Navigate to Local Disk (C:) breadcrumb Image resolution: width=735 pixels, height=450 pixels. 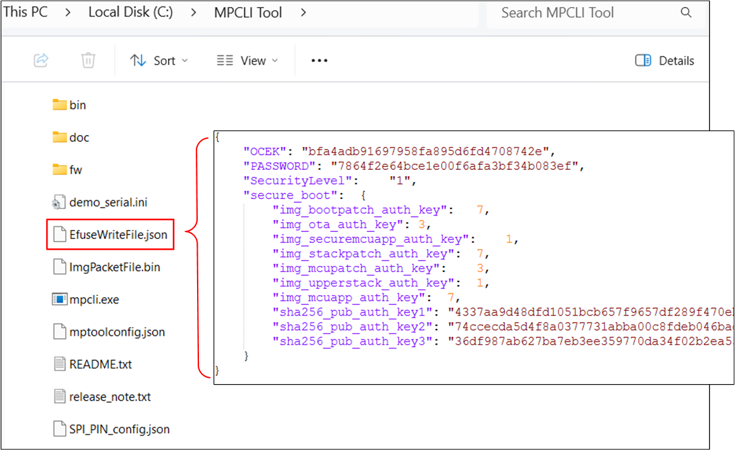tap(131, 13)
